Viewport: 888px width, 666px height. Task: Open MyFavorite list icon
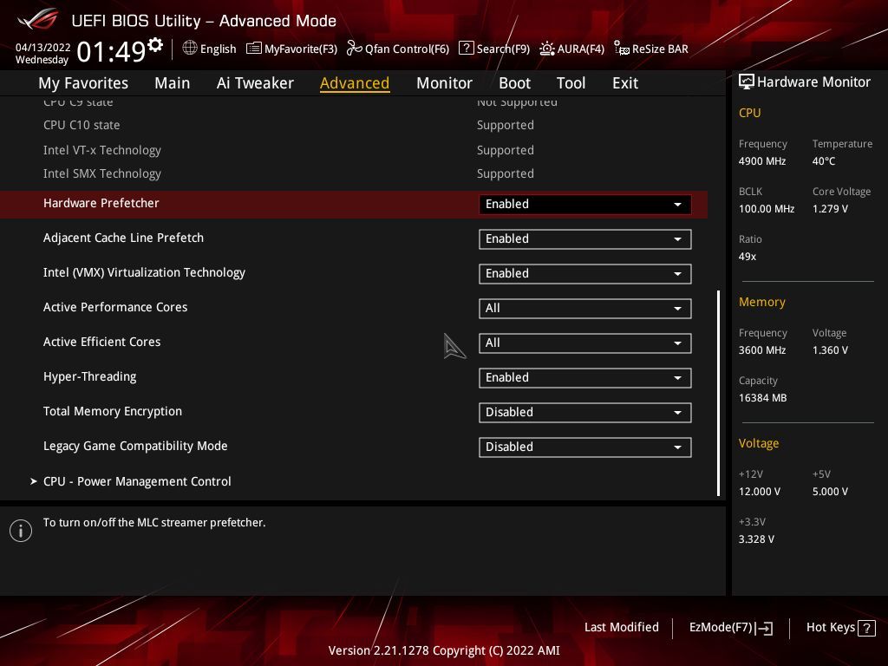pos(254,49)
